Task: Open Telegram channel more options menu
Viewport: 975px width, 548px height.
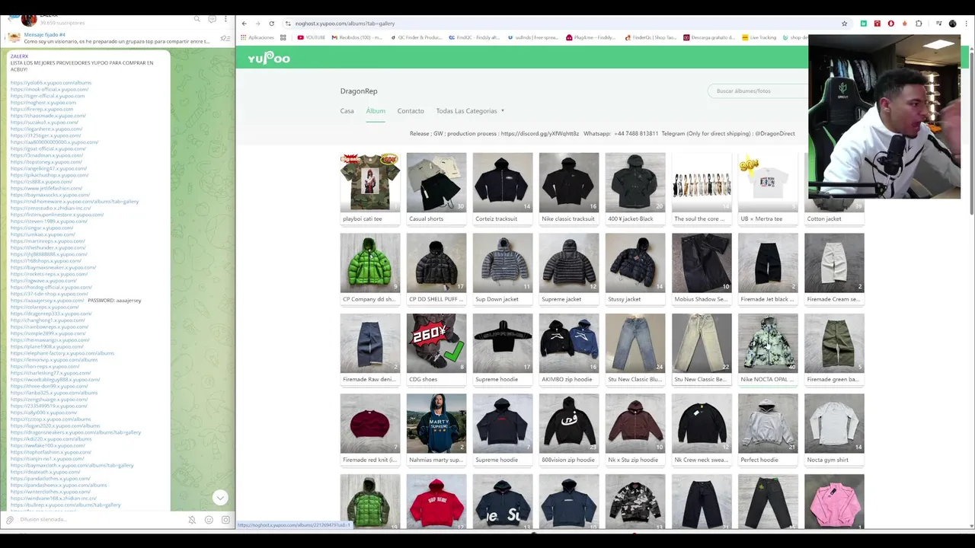Action: point(226,19)
